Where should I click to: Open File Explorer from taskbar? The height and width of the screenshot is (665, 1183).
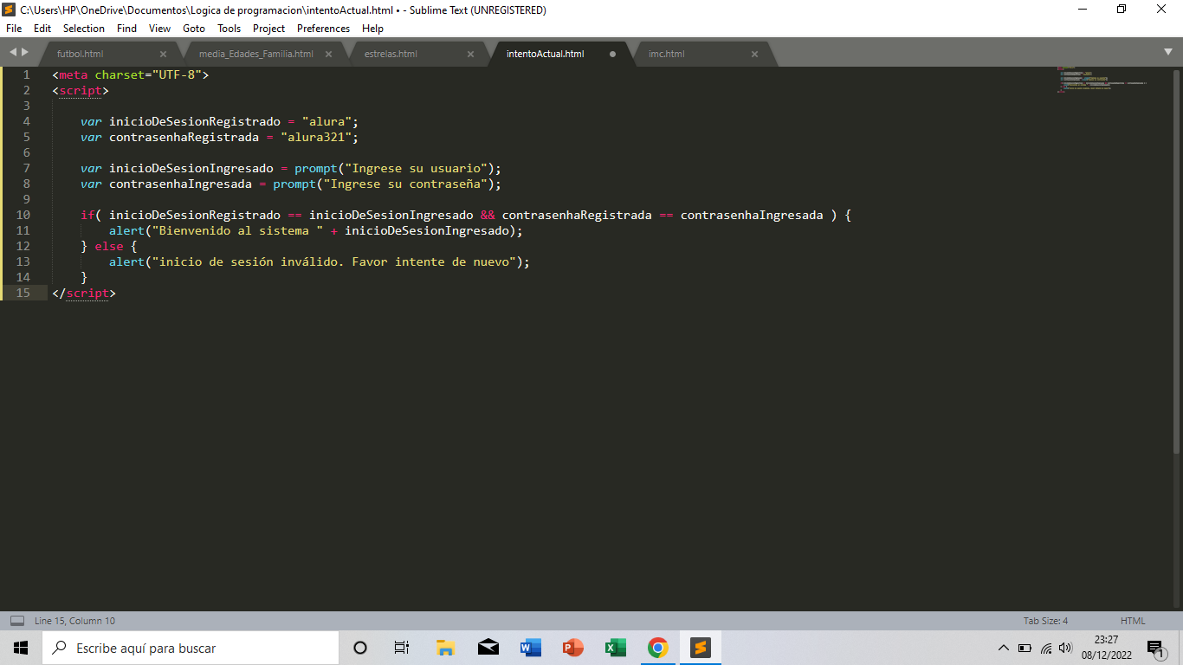coord(446,648)
